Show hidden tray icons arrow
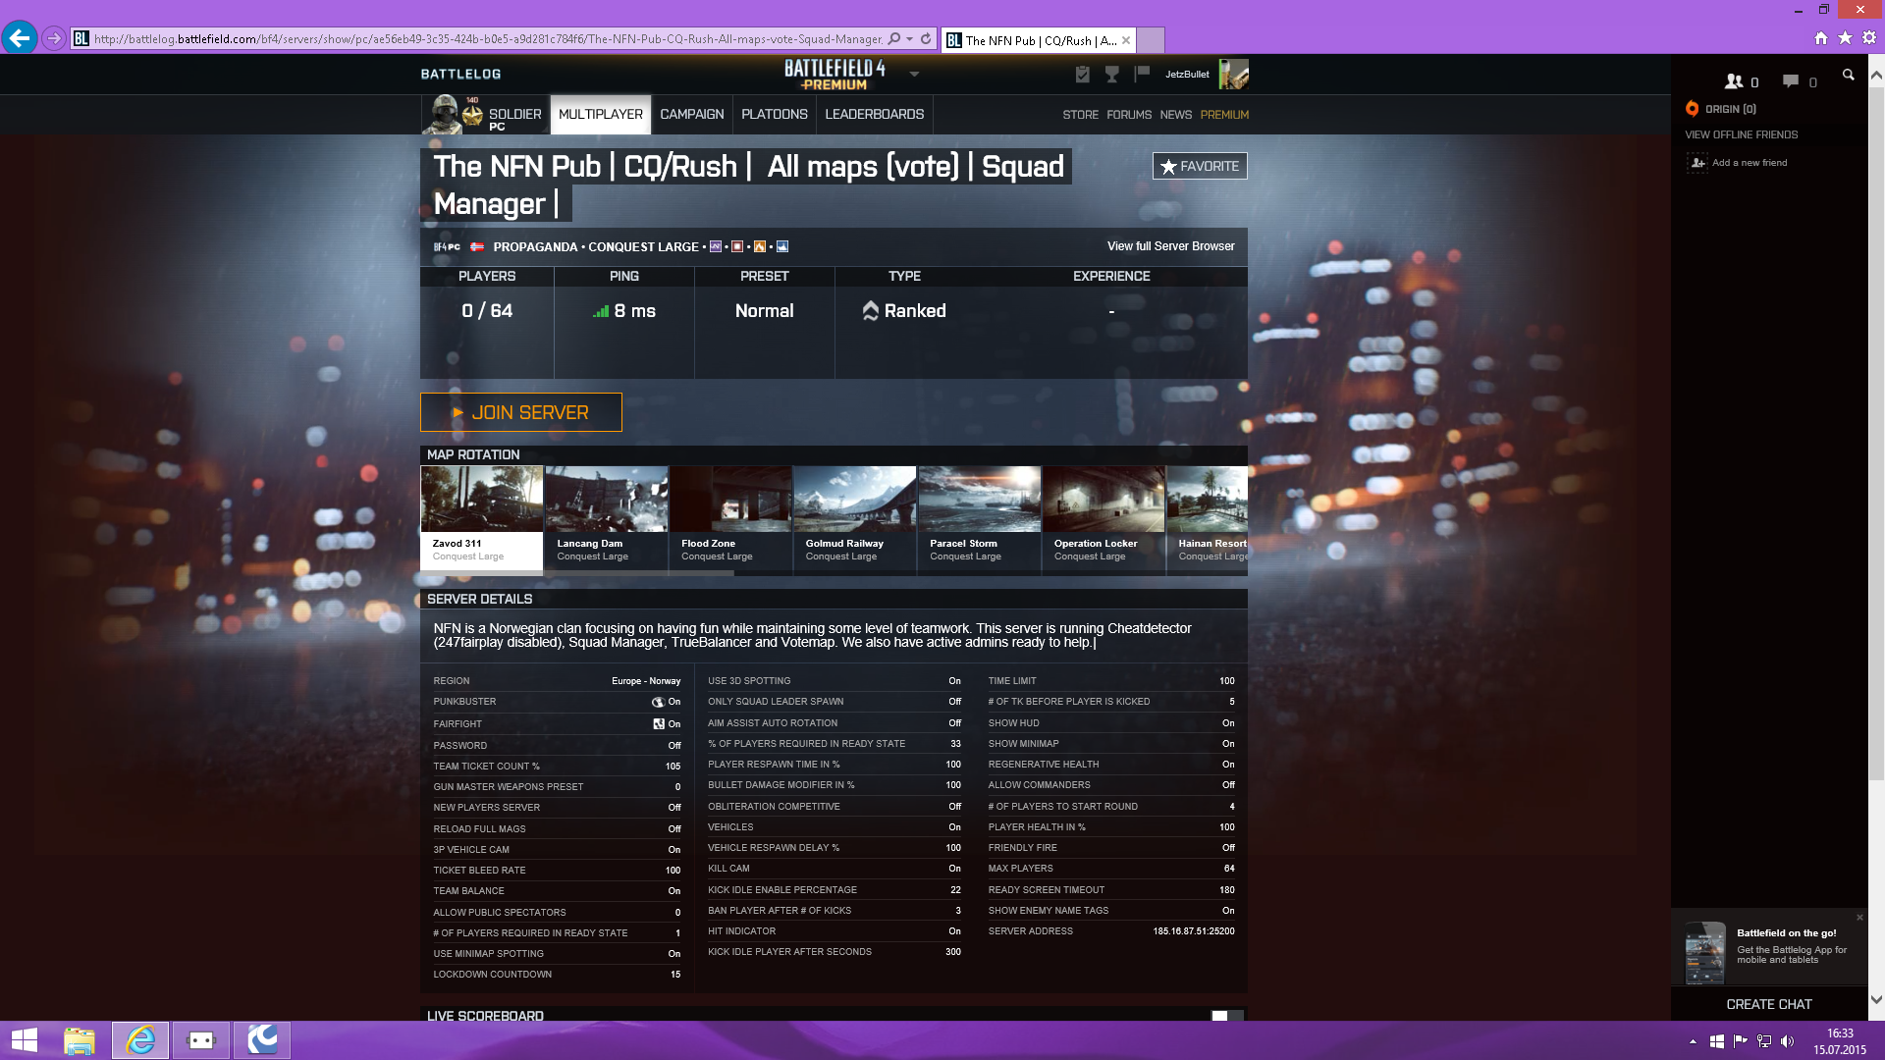1885x1060 pixels. 1693,1041
